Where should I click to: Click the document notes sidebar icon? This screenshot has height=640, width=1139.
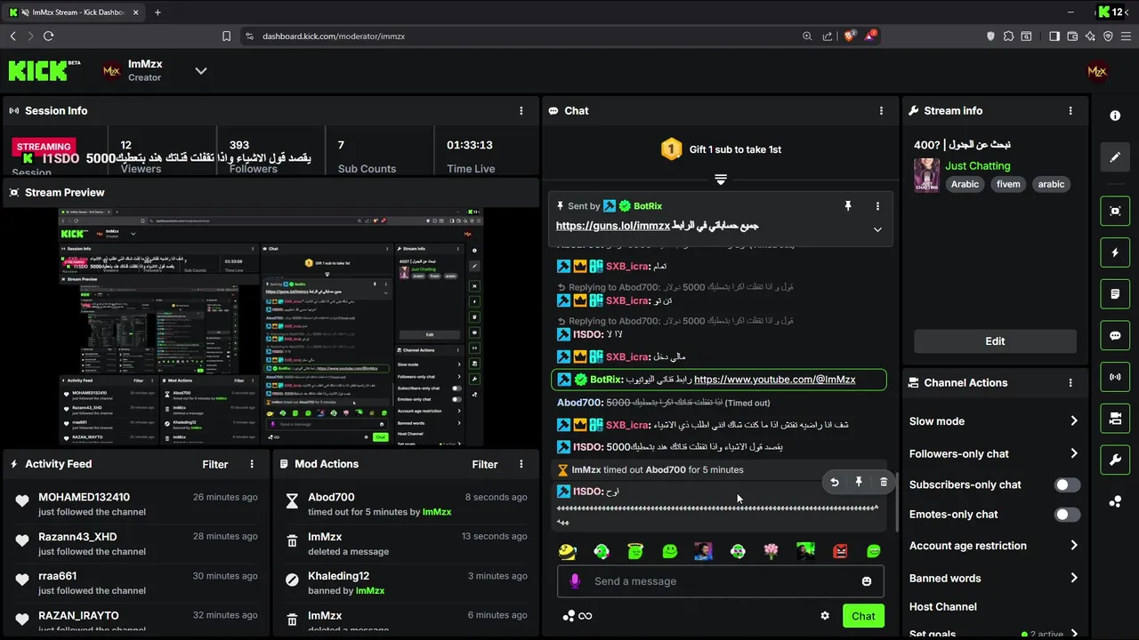click(x=1115, y=294)
